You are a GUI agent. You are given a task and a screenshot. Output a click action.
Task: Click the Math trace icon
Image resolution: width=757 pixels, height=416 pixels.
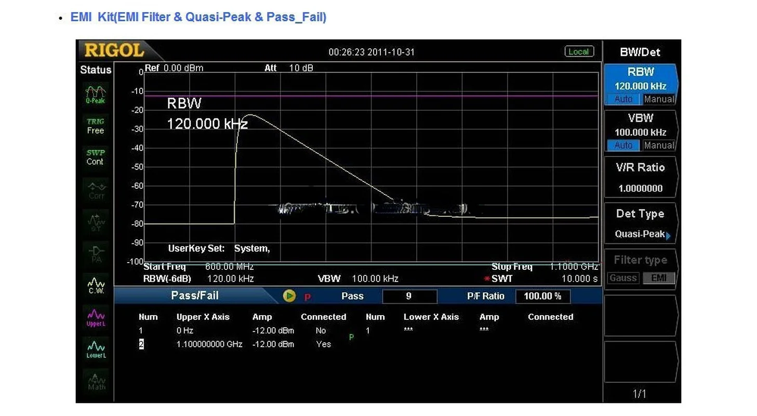[96, 381]
